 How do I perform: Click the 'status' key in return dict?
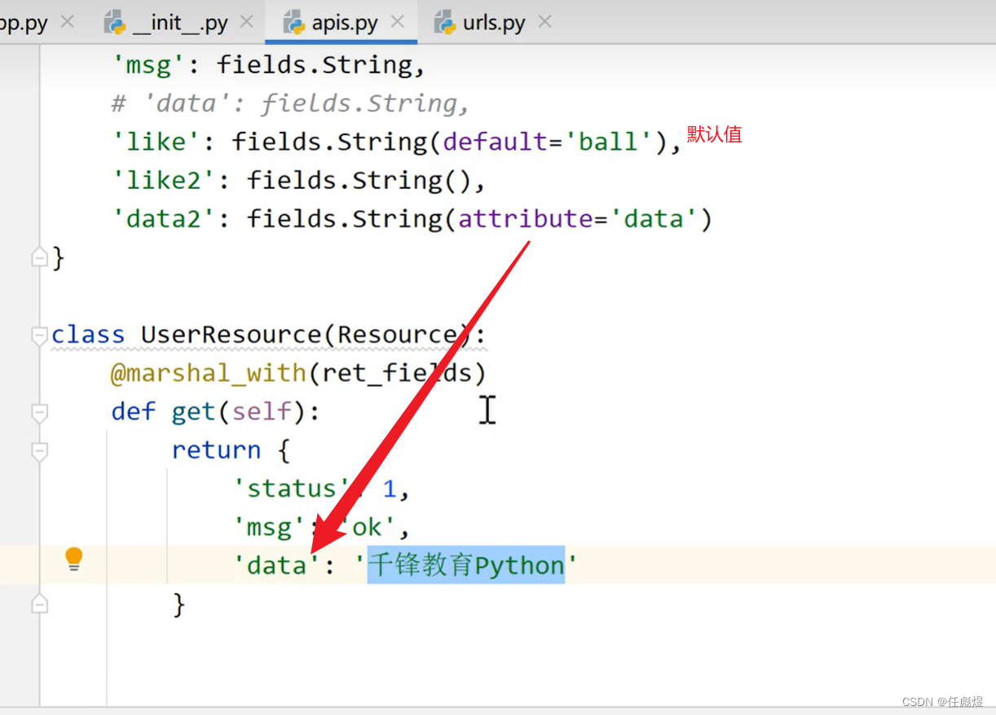pyautogui.click(x=291, y=489)
